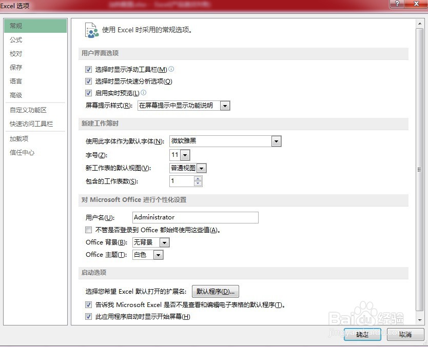
Task: Click the info icon beside 启用实时预览
Action: click(144, 93)
